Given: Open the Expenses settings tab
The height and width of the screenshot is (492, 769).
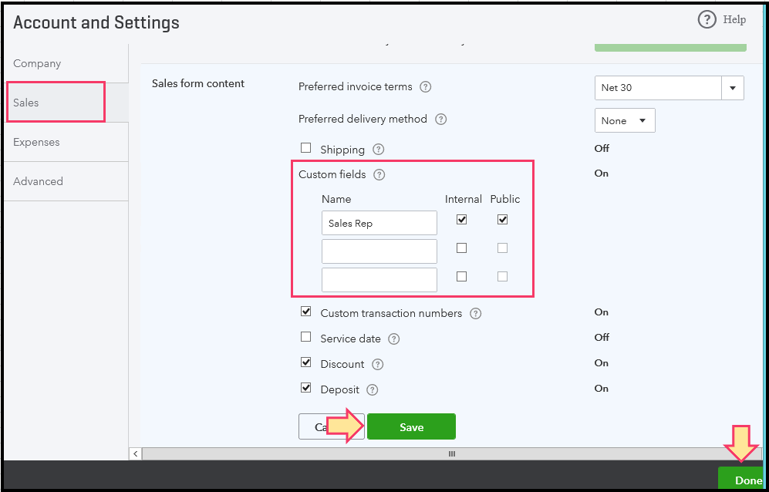Looking at the screenshot, I should click(x=36, y=142).
